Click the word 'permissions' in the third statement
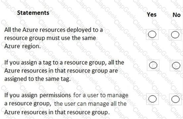 tap(55, 96)
